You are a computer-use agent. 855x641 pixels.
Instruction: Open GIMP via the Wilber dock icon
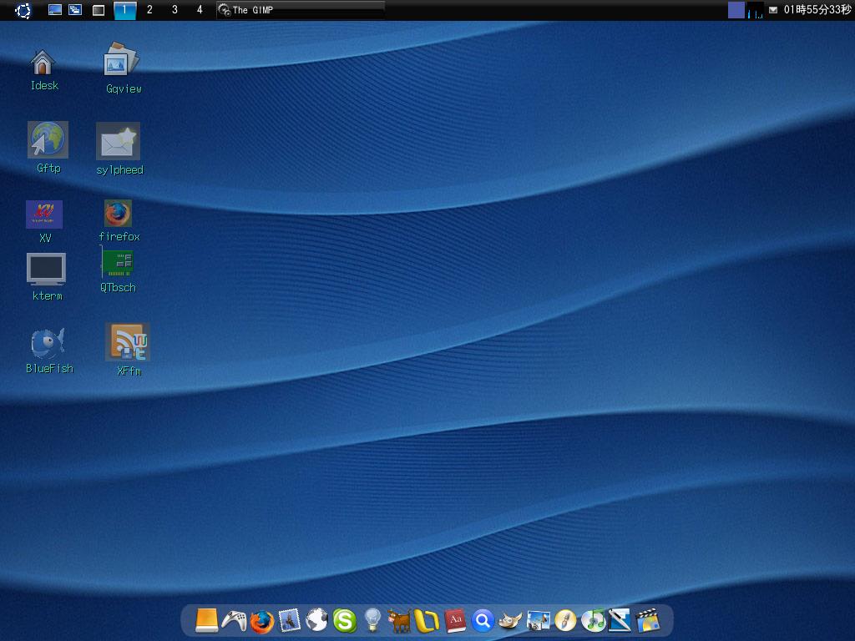(511, 620)
